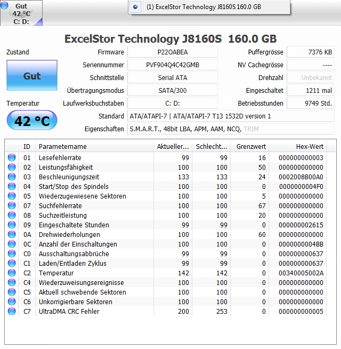Click status orb for 0C Anzahl der Einschaltungen
The height and width of the screenshot is (349, 341).
point(12,244)
